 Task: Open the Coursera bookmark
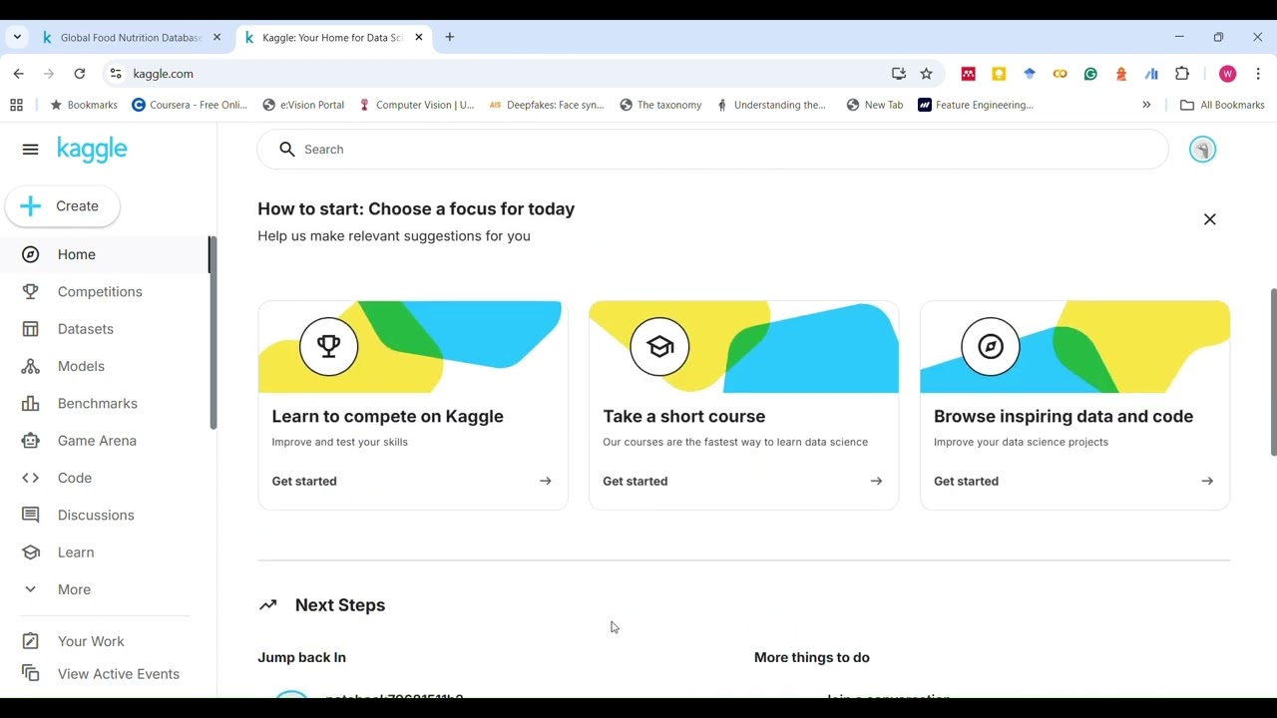[x=190, y=105]
